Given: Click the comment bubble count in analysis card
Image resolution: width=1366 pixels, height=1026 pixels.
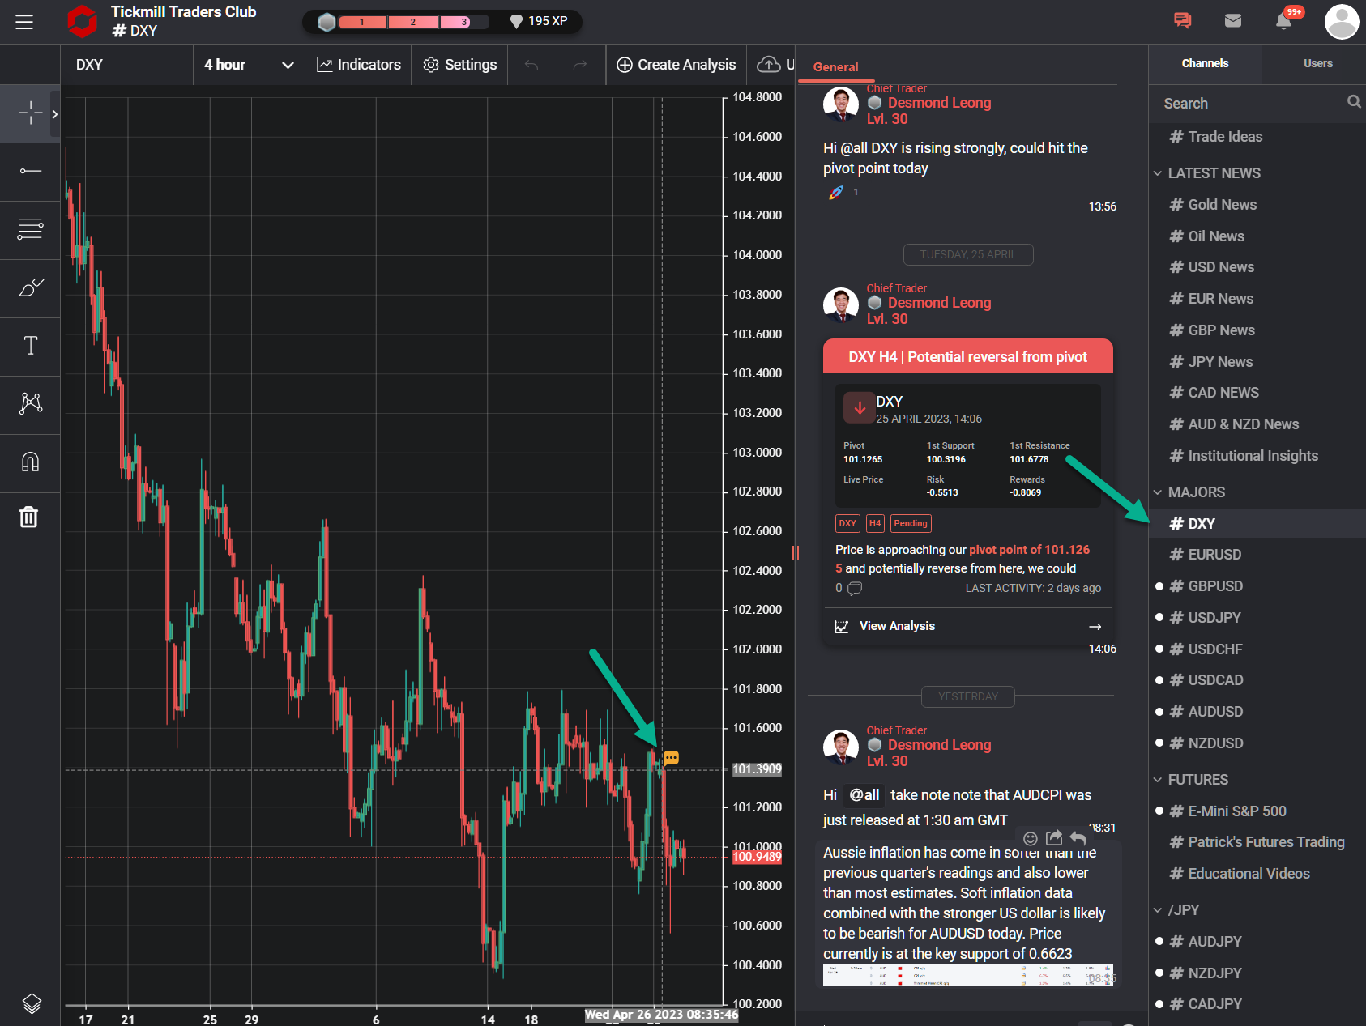Looking at the screenshot, I should [x=855, y=589].
